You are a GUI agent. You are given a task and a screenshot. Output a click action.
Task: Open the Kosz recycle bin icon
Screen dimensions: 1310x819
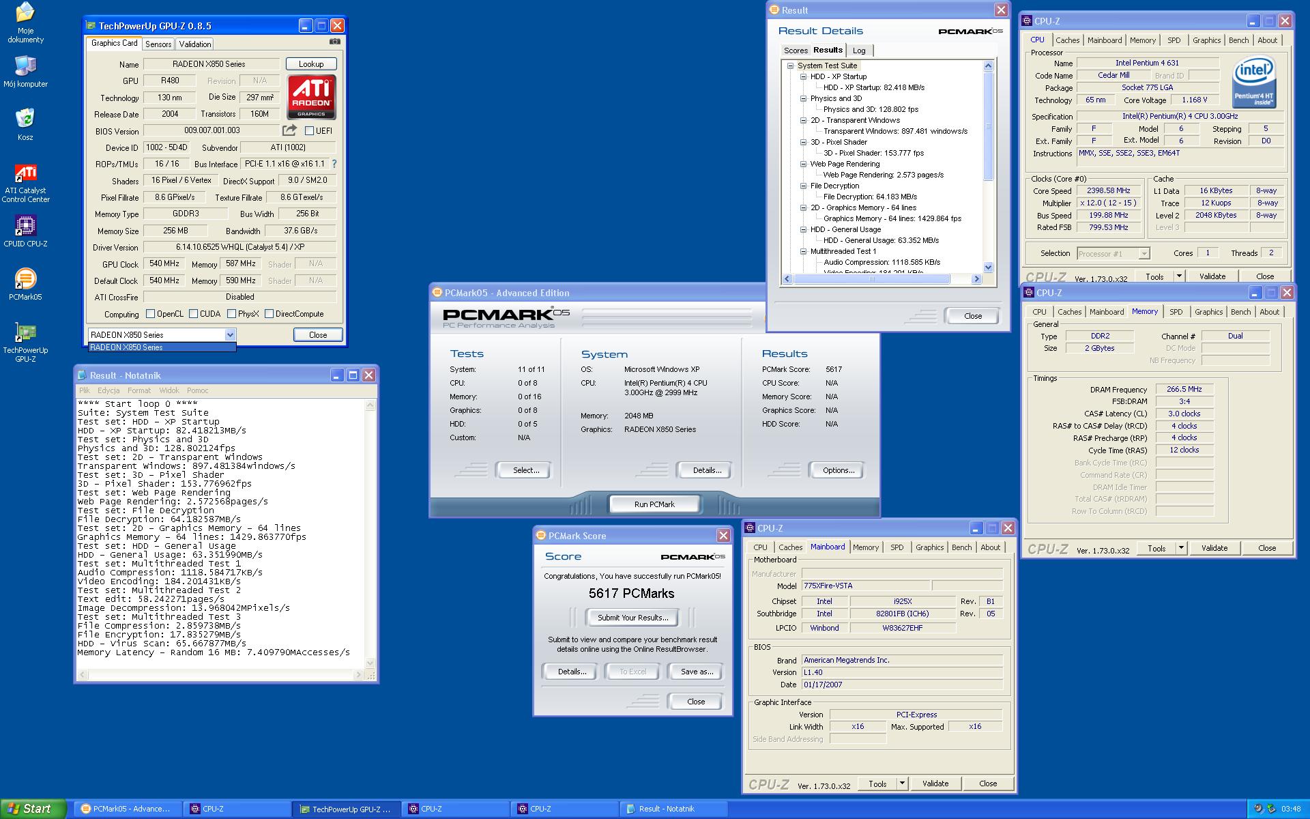coord(25,124)
